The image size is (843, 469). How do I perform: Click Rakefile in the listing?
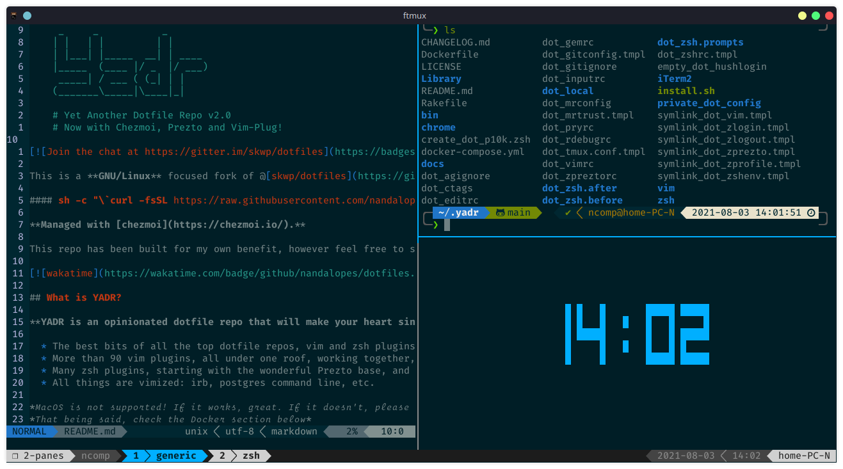click(x=444, y=103)
